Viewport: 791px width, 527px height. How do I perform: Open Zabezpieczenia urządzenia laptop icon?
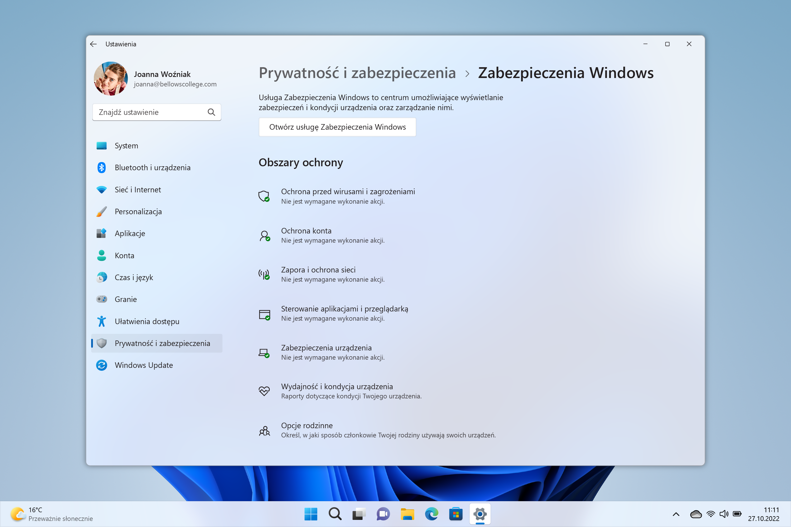[x=264, y=352]
